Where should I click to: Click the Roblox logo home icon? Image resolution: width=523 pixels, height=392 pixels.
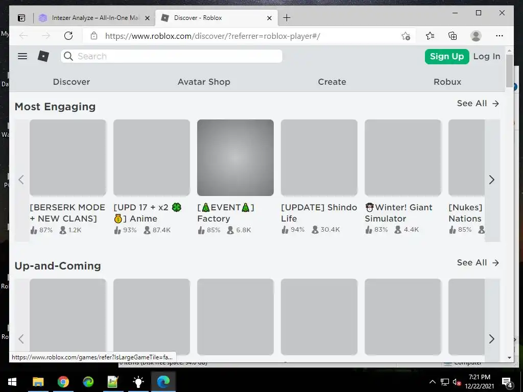(43, 56)
